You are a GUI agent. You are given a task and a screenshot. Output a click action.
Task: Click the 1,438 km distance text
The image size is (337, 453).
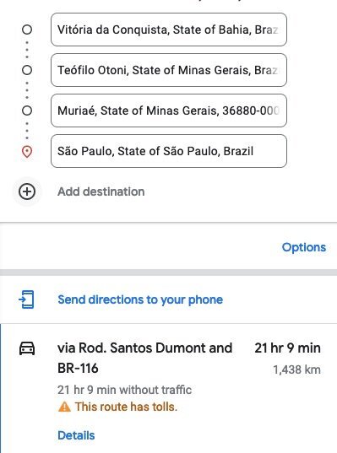296,369
